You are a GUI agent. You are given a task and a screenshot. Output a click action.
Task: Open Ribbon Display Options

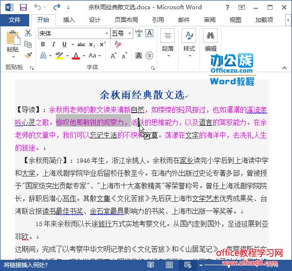[x=241, y=7]
